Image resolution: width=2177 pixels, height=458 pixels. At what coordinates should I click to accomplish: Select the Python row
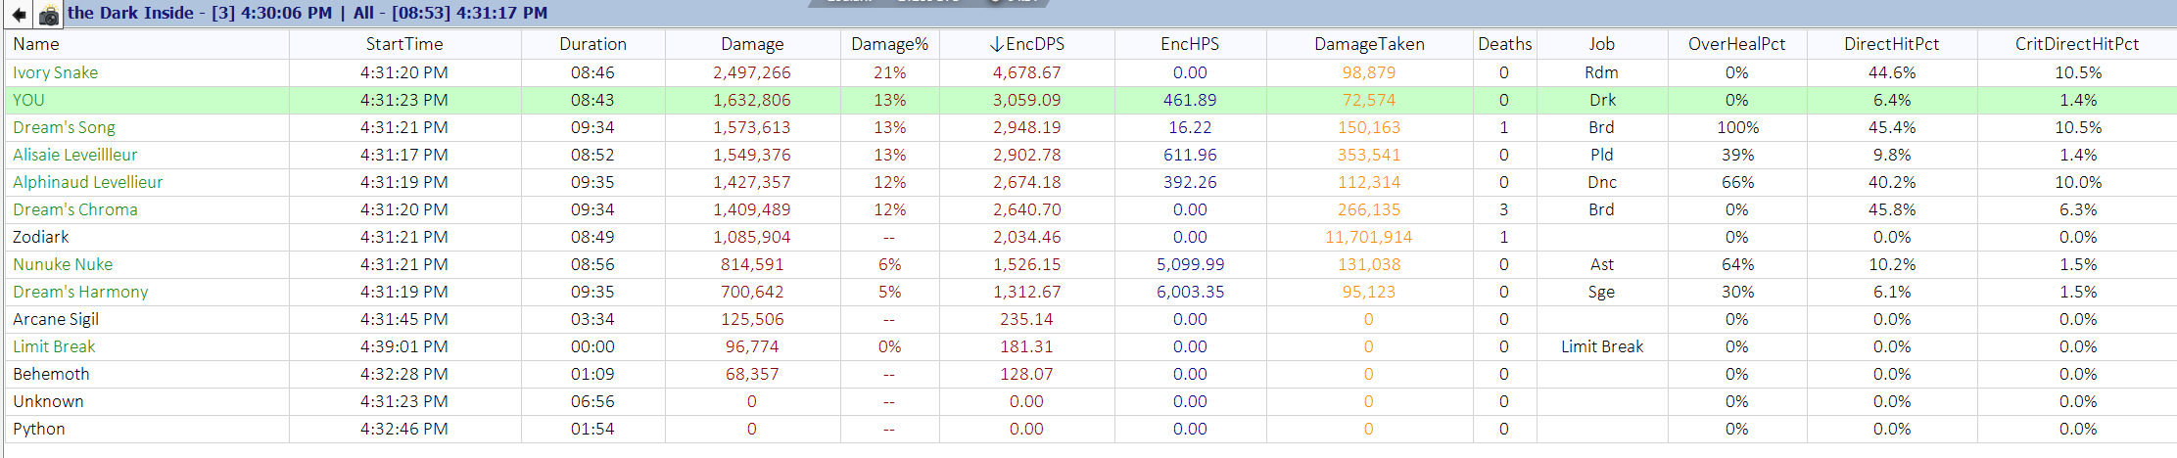pos(1091,429)
